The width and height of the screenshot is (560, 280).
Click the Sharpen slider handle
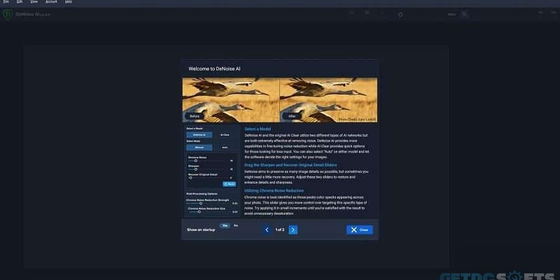pyautogui.click(x=195, y=169)
